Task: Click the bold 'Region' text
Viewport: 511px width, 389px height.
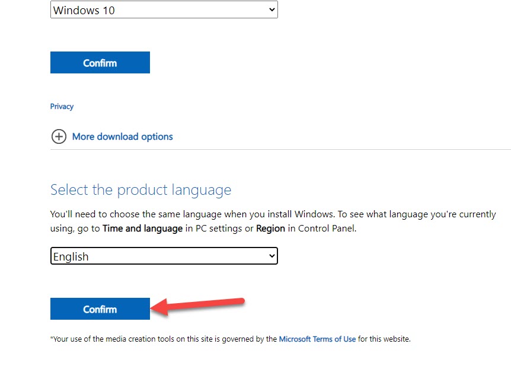Action: (271, 229)
